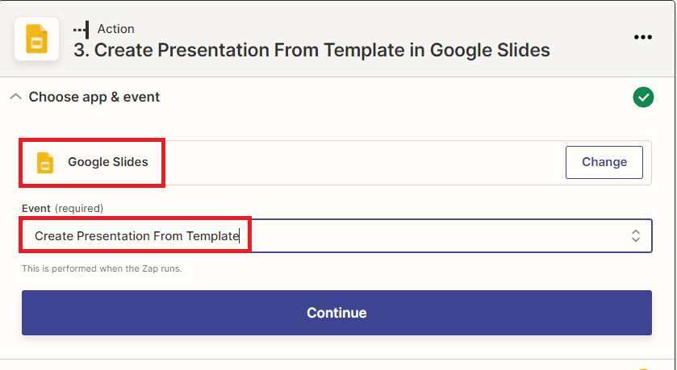
Task: Click helper text "This is performed when the Zap runs."
Action: [102, 268]
